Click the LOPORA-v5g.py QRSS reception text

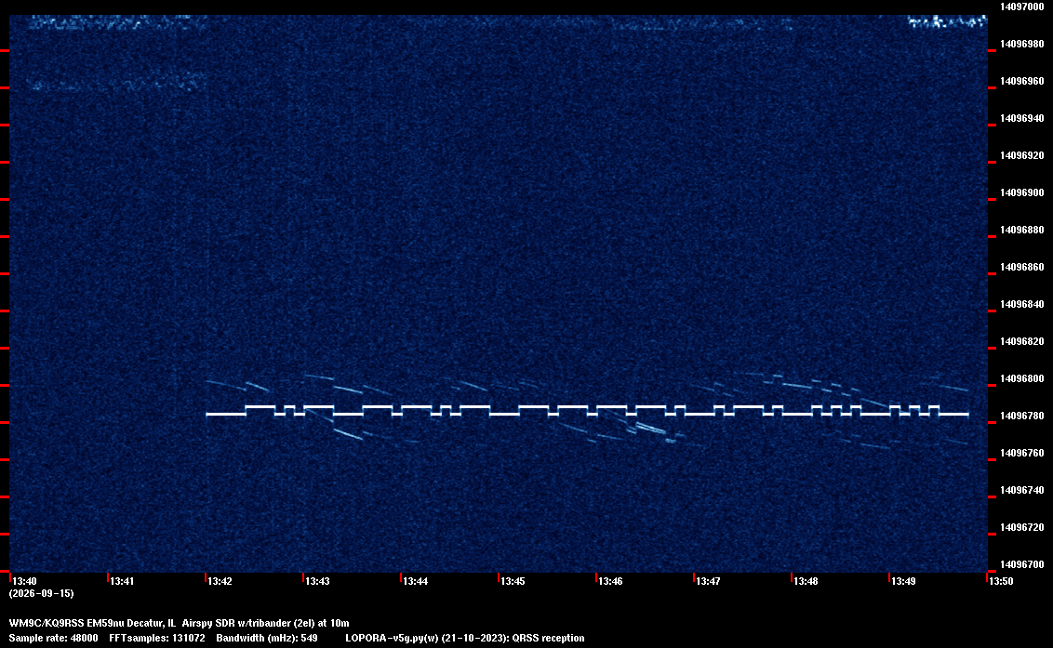click(x=465, y=638)
